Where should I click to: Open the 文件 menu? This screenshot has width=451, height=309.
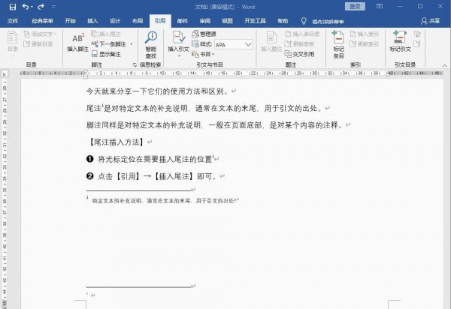(x=12, y=21)
